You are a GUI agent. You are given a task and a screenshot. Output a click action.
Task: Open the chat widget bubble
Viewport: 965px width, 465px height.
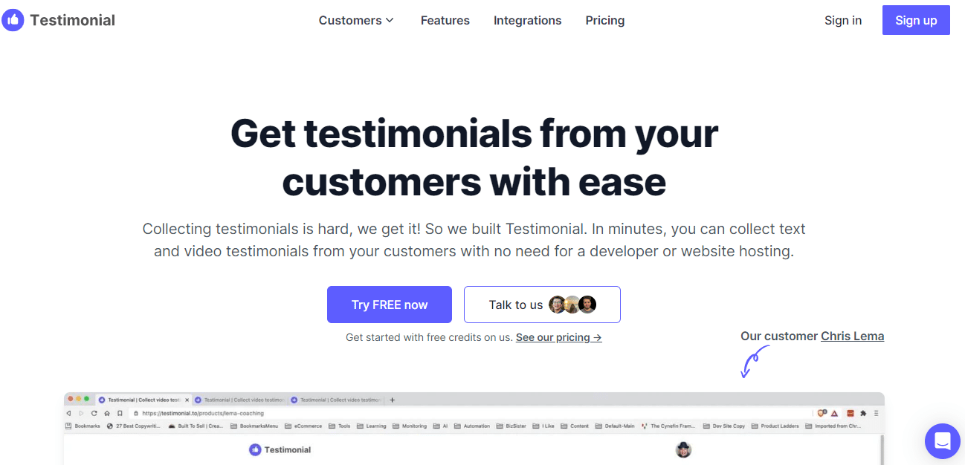tap(942, 441)
